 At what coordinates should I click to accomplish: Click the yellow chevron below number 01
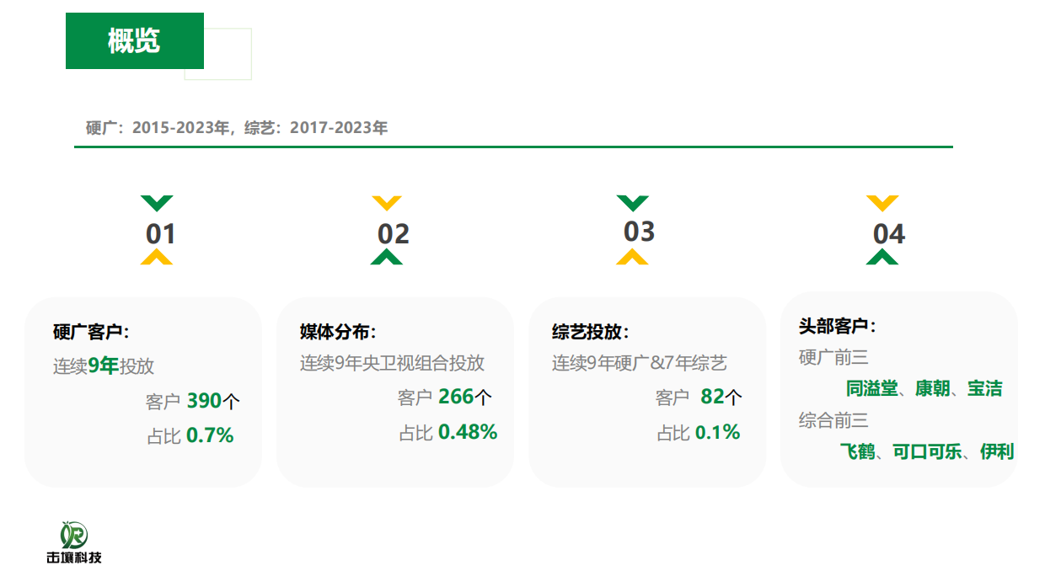tap(157, 257)
